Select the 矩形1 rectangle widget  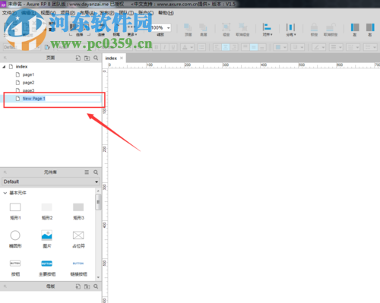coord(15,211)
